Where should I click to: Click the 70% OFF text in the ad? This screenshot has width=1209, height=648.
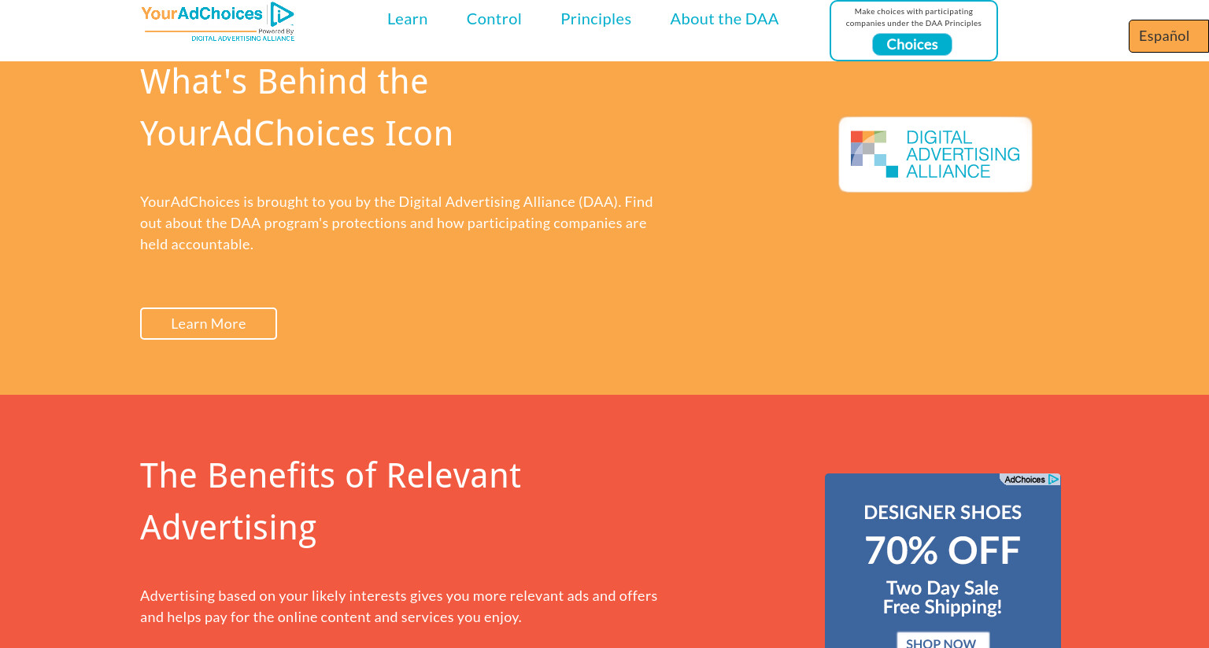[942, 550]
